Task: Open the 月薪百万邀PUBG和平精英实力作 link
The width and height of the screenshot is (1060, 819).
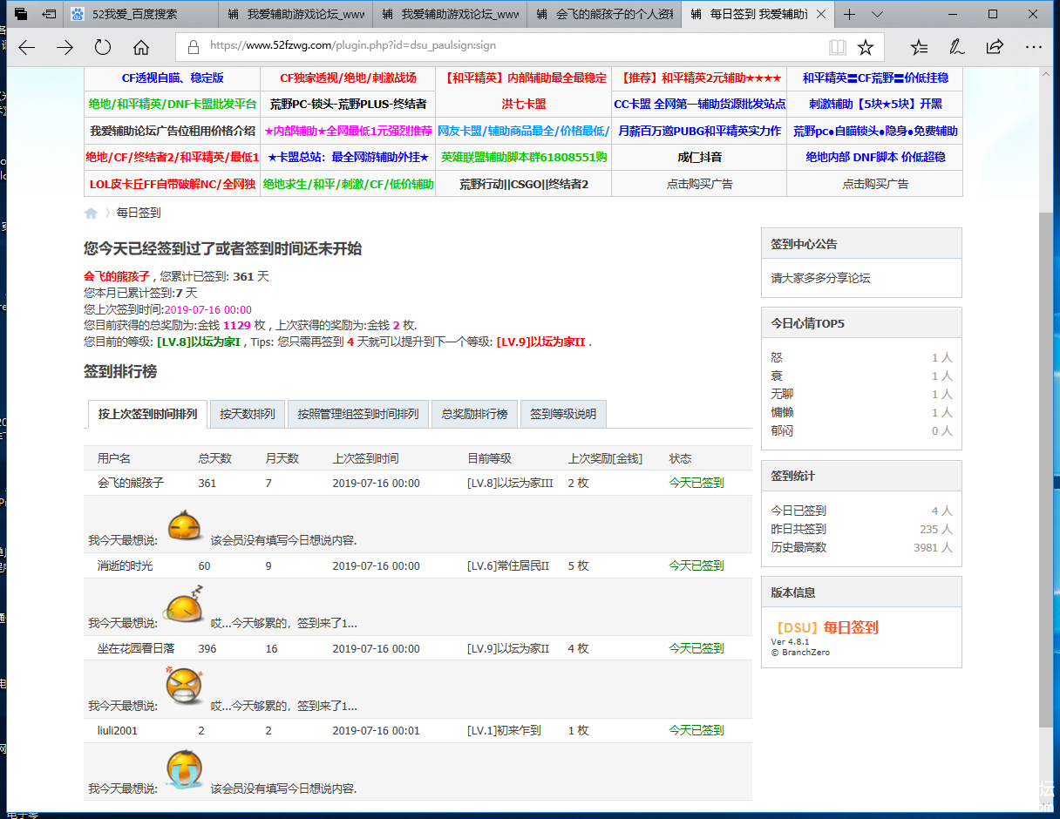Action: (x=699, y=131)
